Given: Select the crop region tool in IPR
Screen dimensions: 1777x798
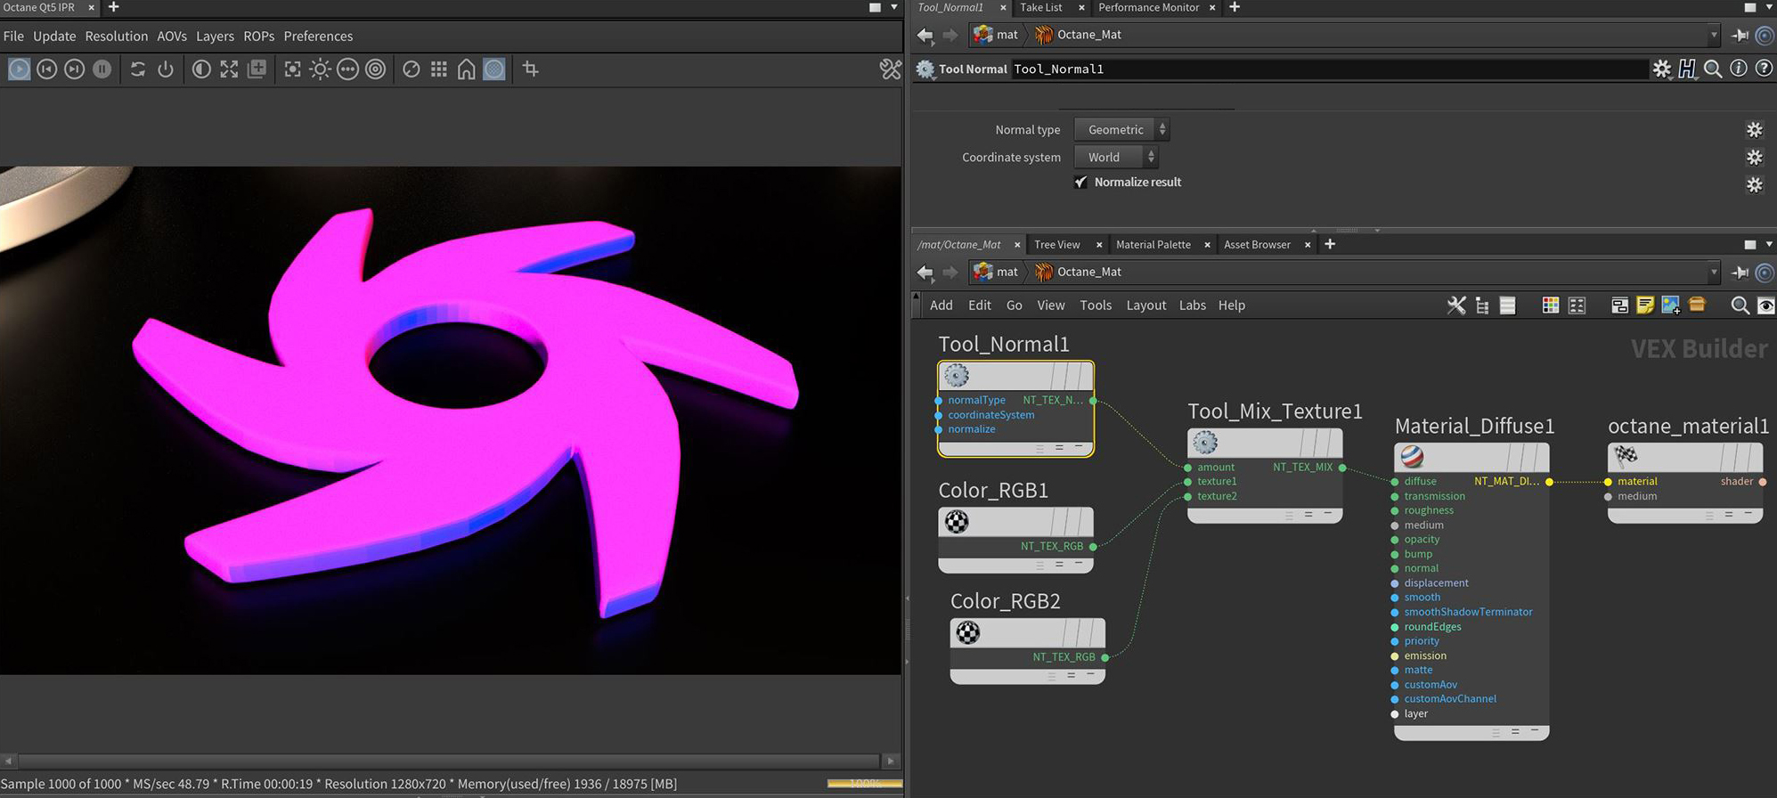Looking at the screenshot, I should point(531,69).
